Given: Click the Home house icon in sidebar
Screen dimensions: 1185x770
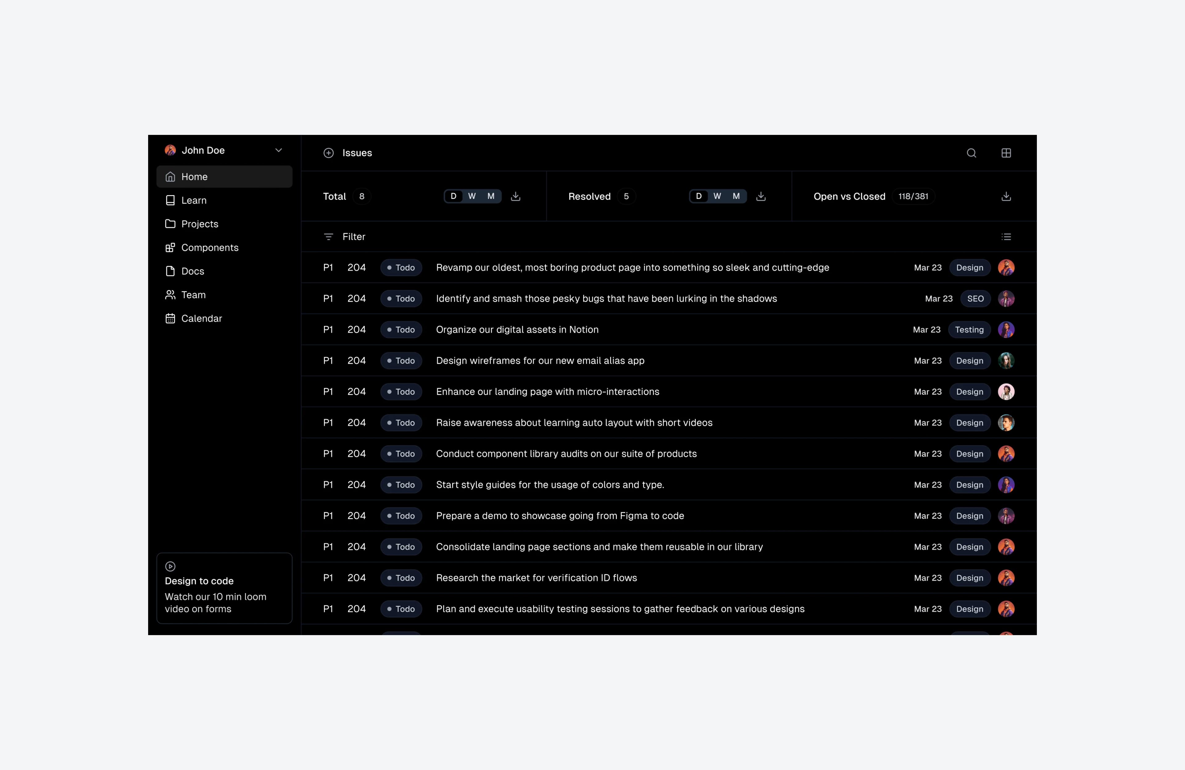Looking at the screenshot, I should point(170,177).
